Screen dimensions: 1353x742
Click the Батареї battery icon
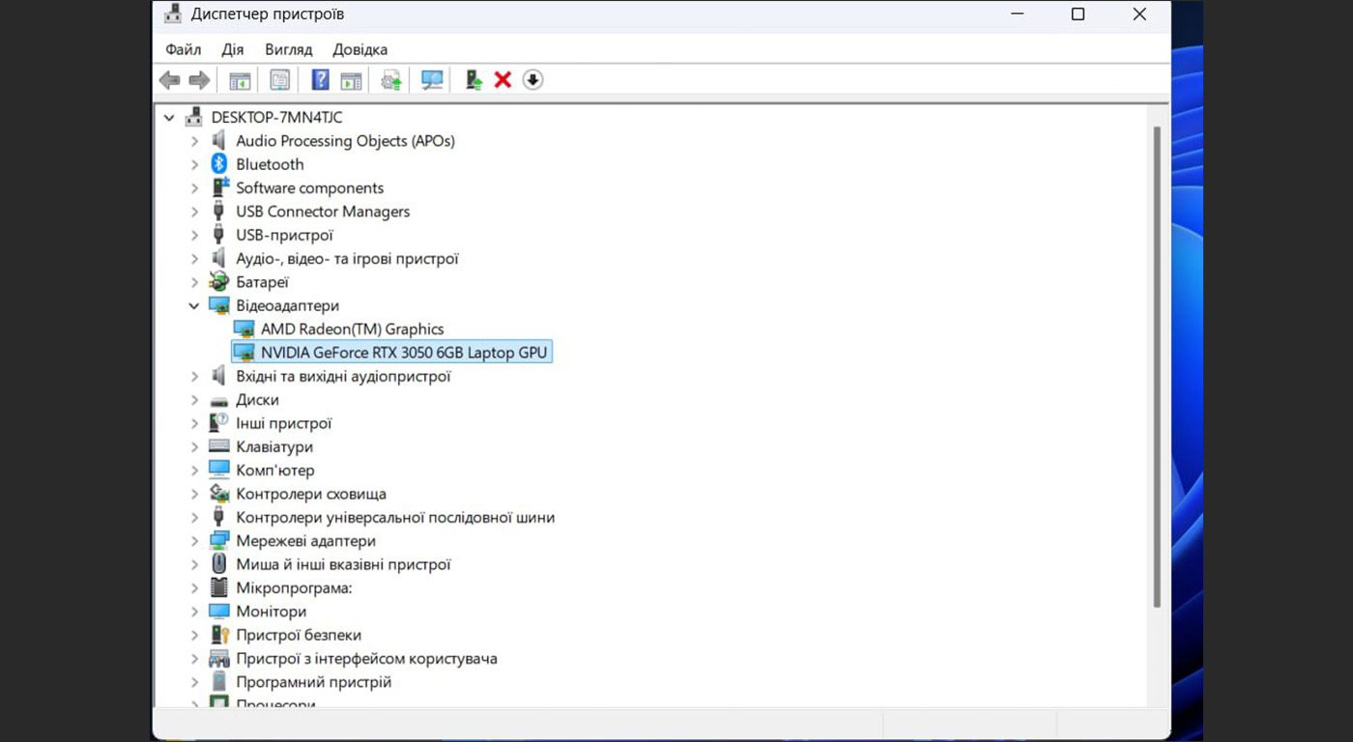point(219,282)
